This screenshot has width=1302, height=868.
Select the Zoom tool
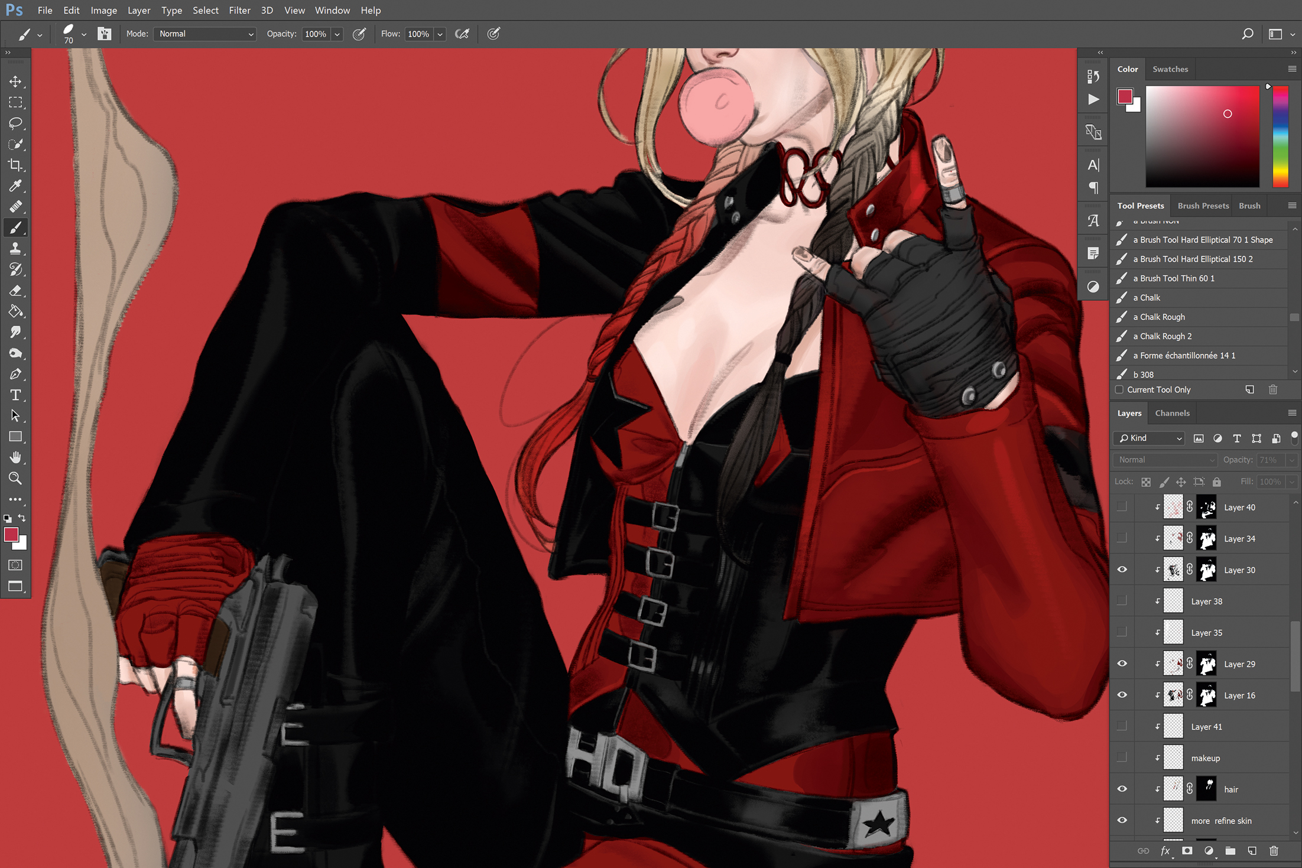pyautogui.click(x=15, y=479)
